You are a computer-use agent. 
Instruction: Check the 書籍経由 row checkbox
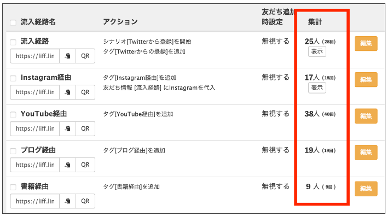click(13, 187)
